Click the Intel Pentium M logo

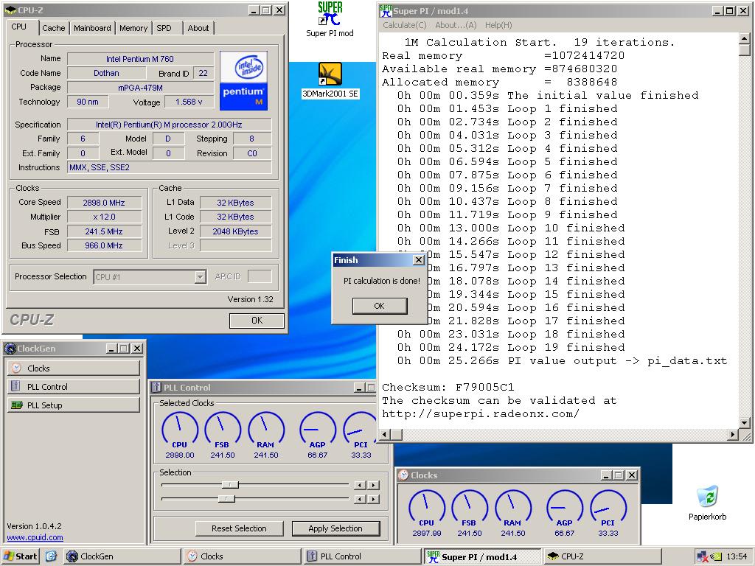243,80
